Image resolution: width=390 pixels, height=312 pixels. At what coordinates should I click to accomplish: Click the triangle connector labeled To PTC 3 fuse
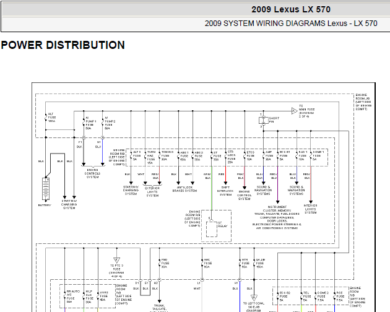pyautogui.click(x=116, y=260)
